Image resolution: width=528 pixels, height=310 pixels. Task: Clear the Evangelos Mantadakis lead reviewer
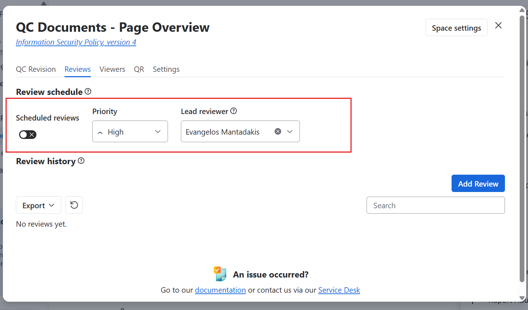tap(278, 131)
